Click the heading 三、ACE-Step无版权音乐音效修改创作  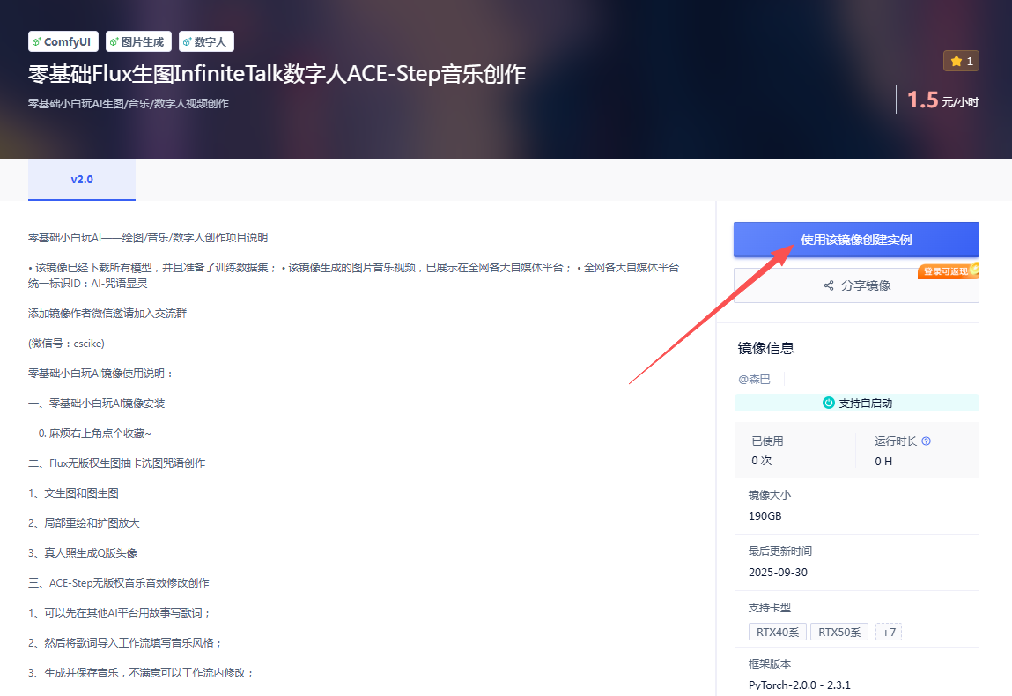(119, 583)
